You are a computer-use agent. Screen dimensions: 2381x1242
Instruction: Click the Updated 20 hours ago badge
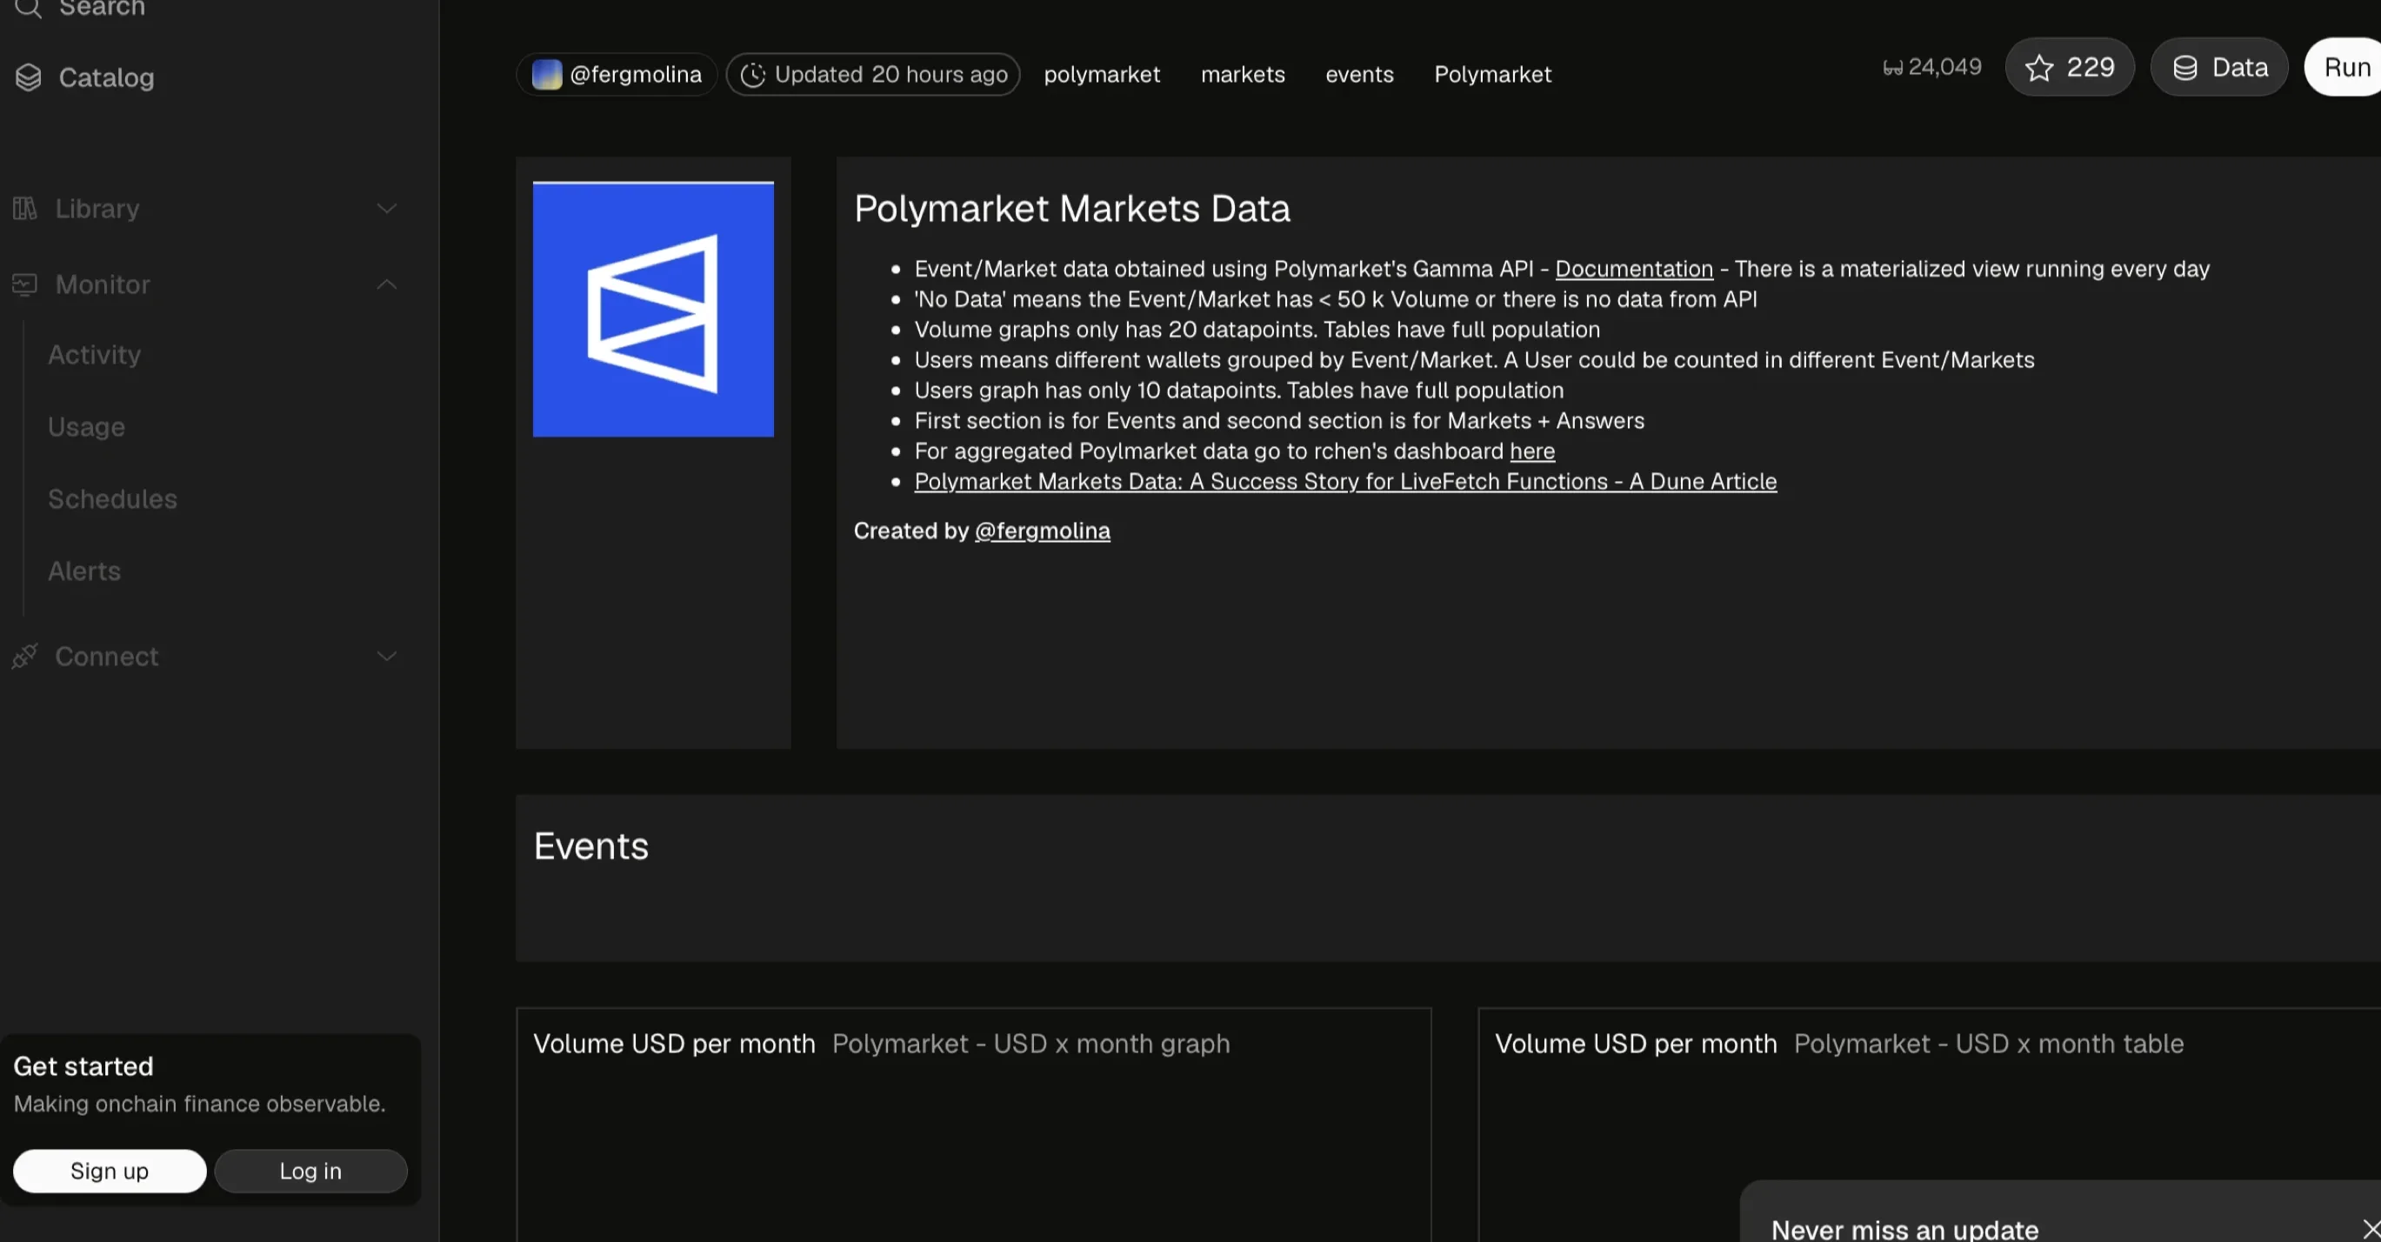pyautogui.click(x=872, y=75)
